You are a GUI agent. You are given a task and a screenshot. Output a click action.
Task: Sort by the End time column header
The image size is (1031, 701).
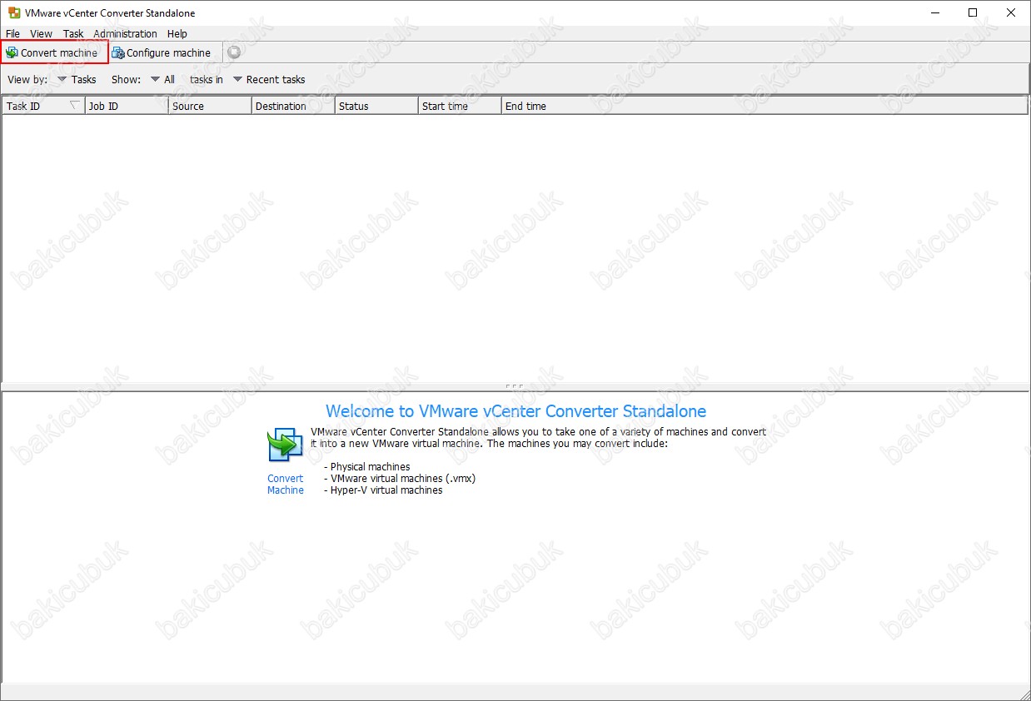point(765,106)
